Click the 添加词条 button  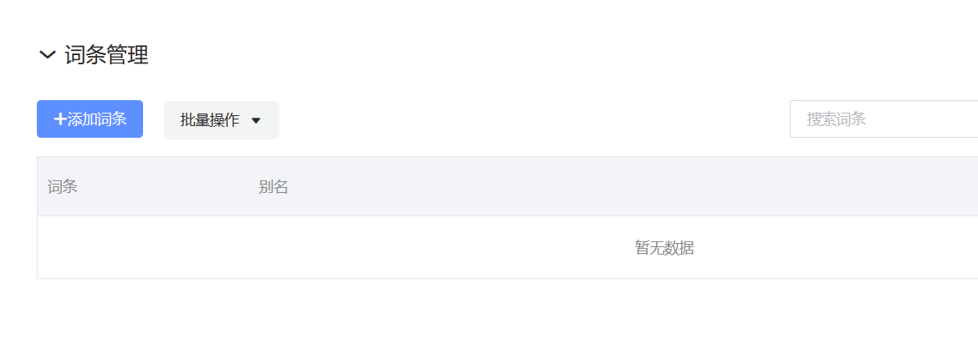[x=90, y=119]
